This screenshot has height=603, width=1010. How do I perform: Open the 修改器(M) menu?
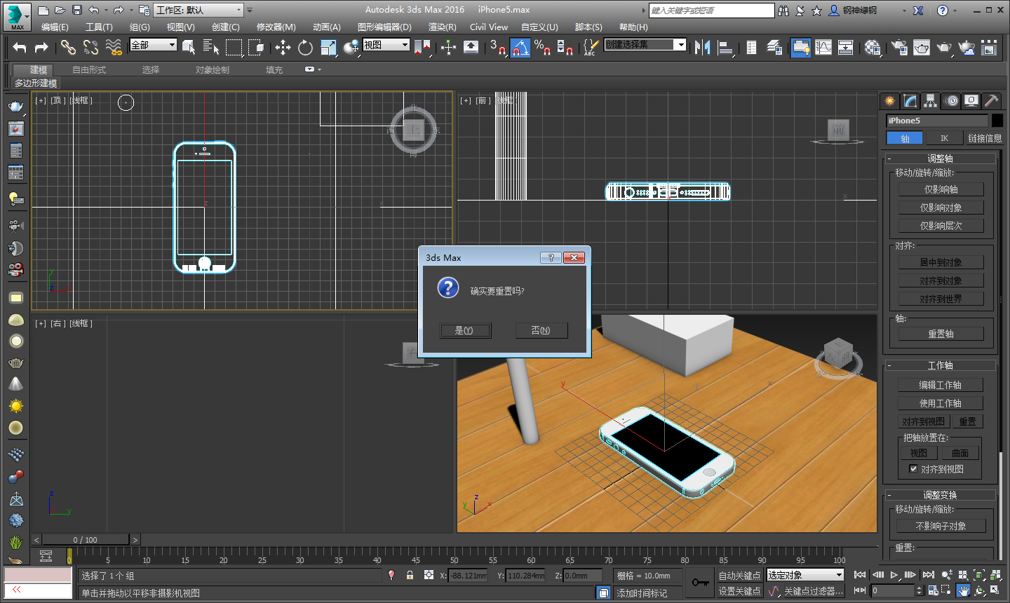point(276,27)
